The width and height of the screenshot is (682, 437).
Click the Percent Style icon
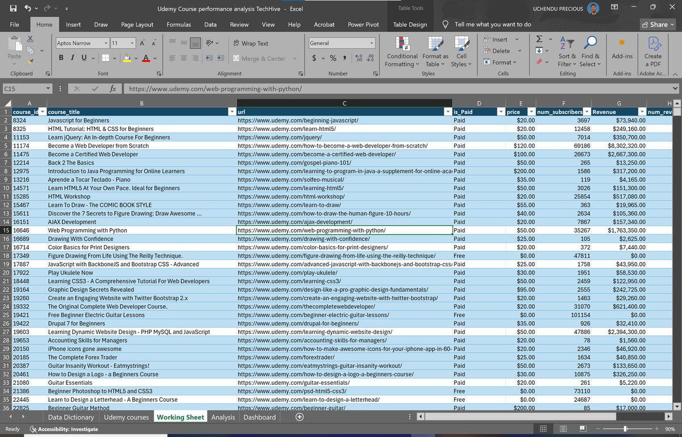333,58
